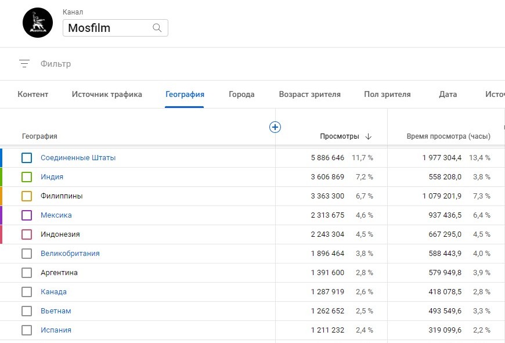Sort by Время просмотра (часы) column
Image resolution: width=505 pixels, height=343 pixels.
(x=448, y=136)
